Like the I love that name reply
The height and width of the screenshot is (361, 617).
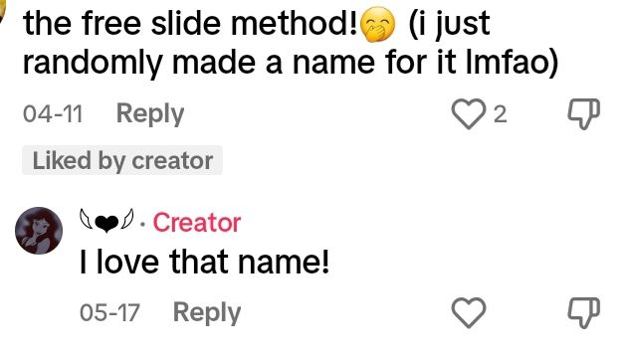469,312
